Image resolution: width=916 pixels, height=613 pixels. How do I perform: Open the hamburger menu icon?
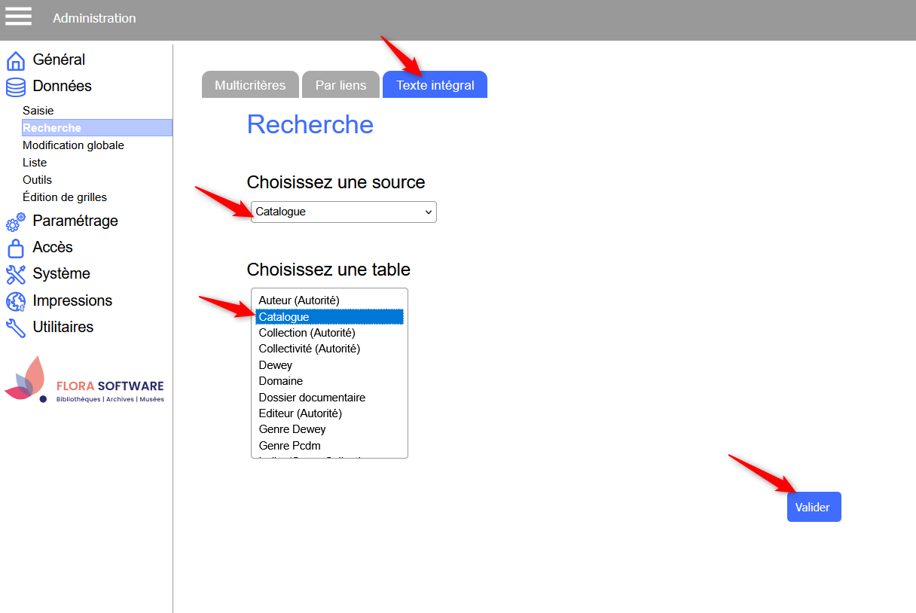click(x=18, y=16)
